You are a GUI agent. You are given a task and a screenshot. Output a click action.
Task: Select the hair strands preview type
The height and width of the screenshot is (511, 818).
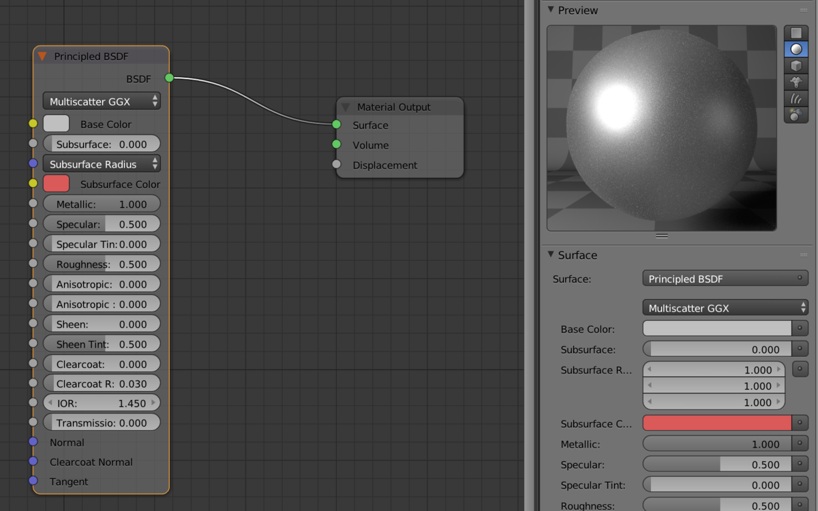pyautogui.click(x=796, y=98)
